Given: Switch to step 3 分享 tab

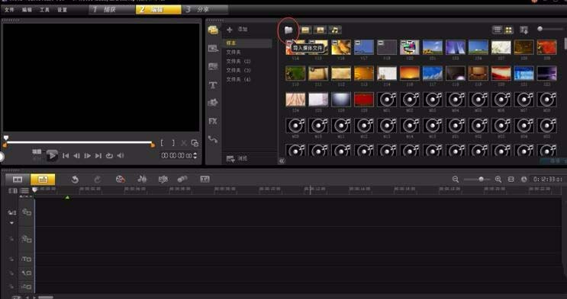Looking at the screenshot, I should click(205, 10).
